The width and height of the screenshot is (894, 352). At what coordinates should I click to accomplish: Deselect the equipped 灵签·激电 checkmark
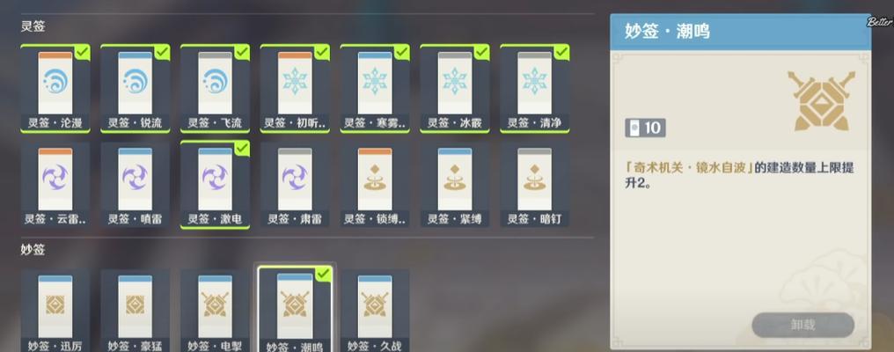click(x=242, y=149)
